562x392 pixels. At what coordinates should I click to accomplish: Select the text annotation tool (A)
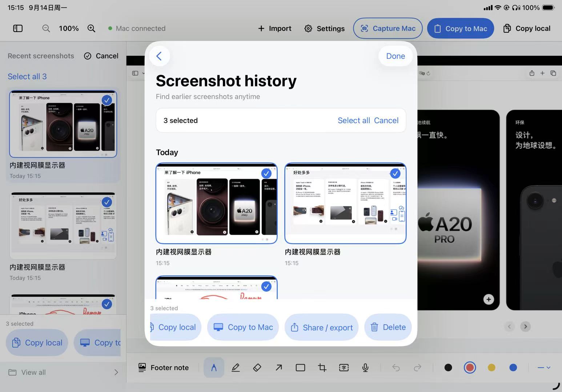coord(214,368)
